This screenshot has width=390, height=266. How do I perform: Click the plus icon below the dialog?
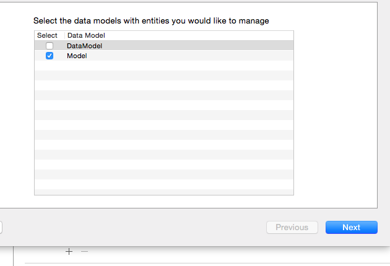(x=69, y=252)
